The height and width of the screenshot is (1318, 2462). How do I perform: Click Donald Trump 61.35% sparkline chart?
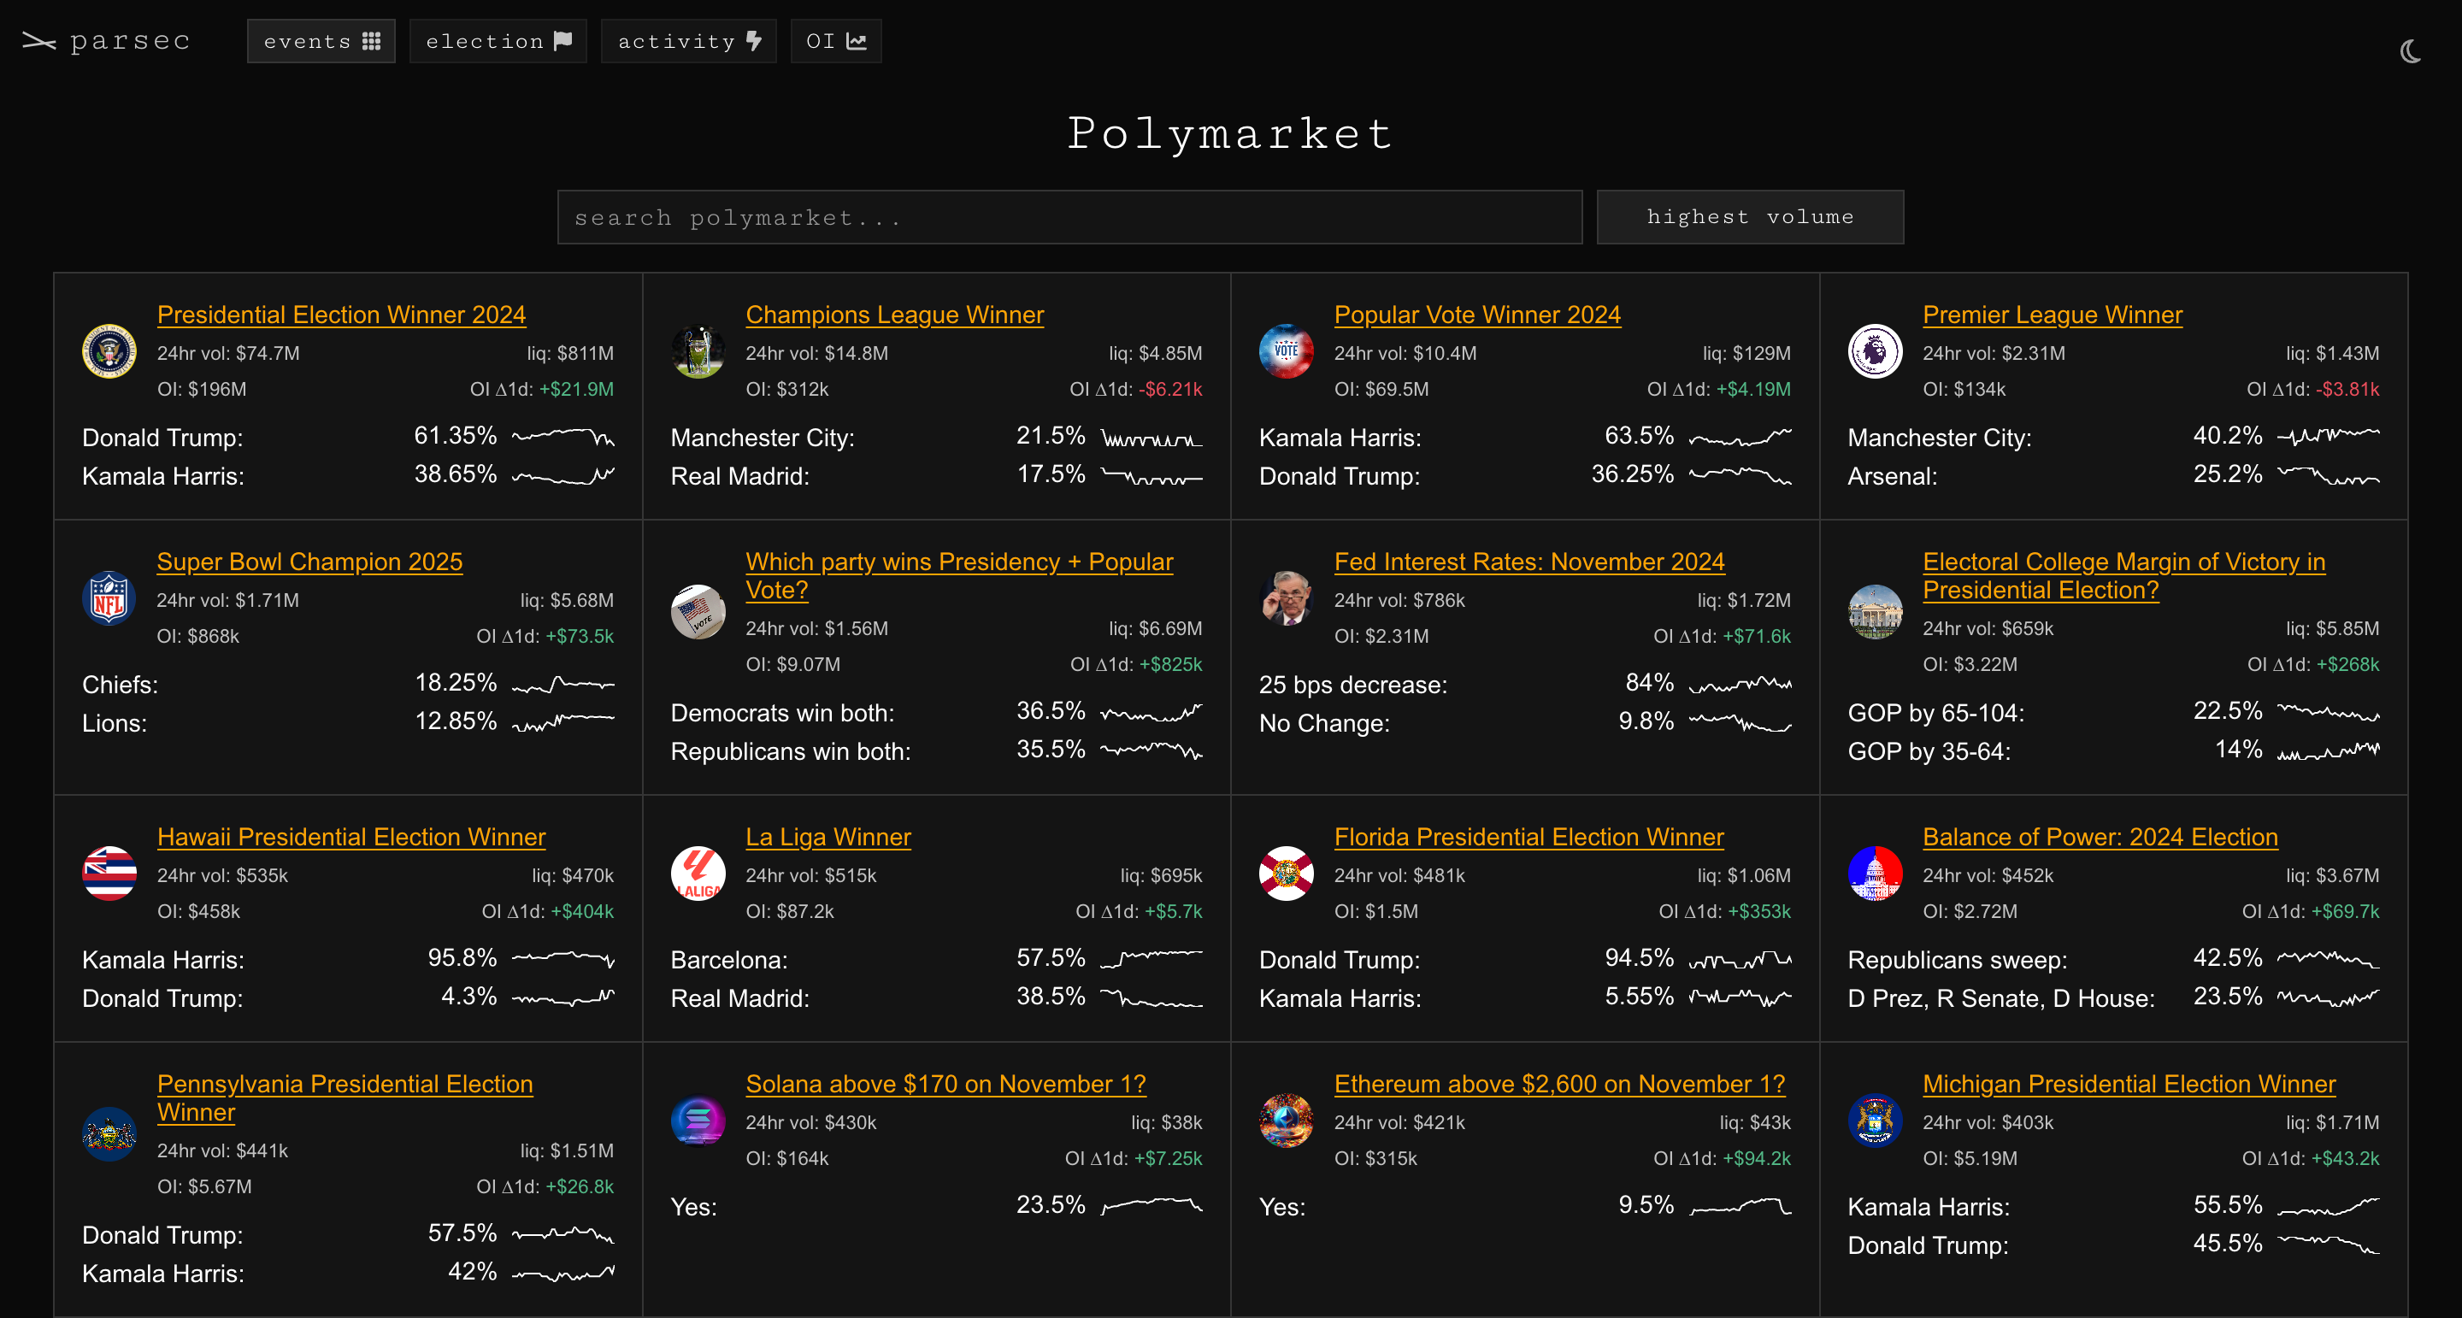click(x=563, y=437)
